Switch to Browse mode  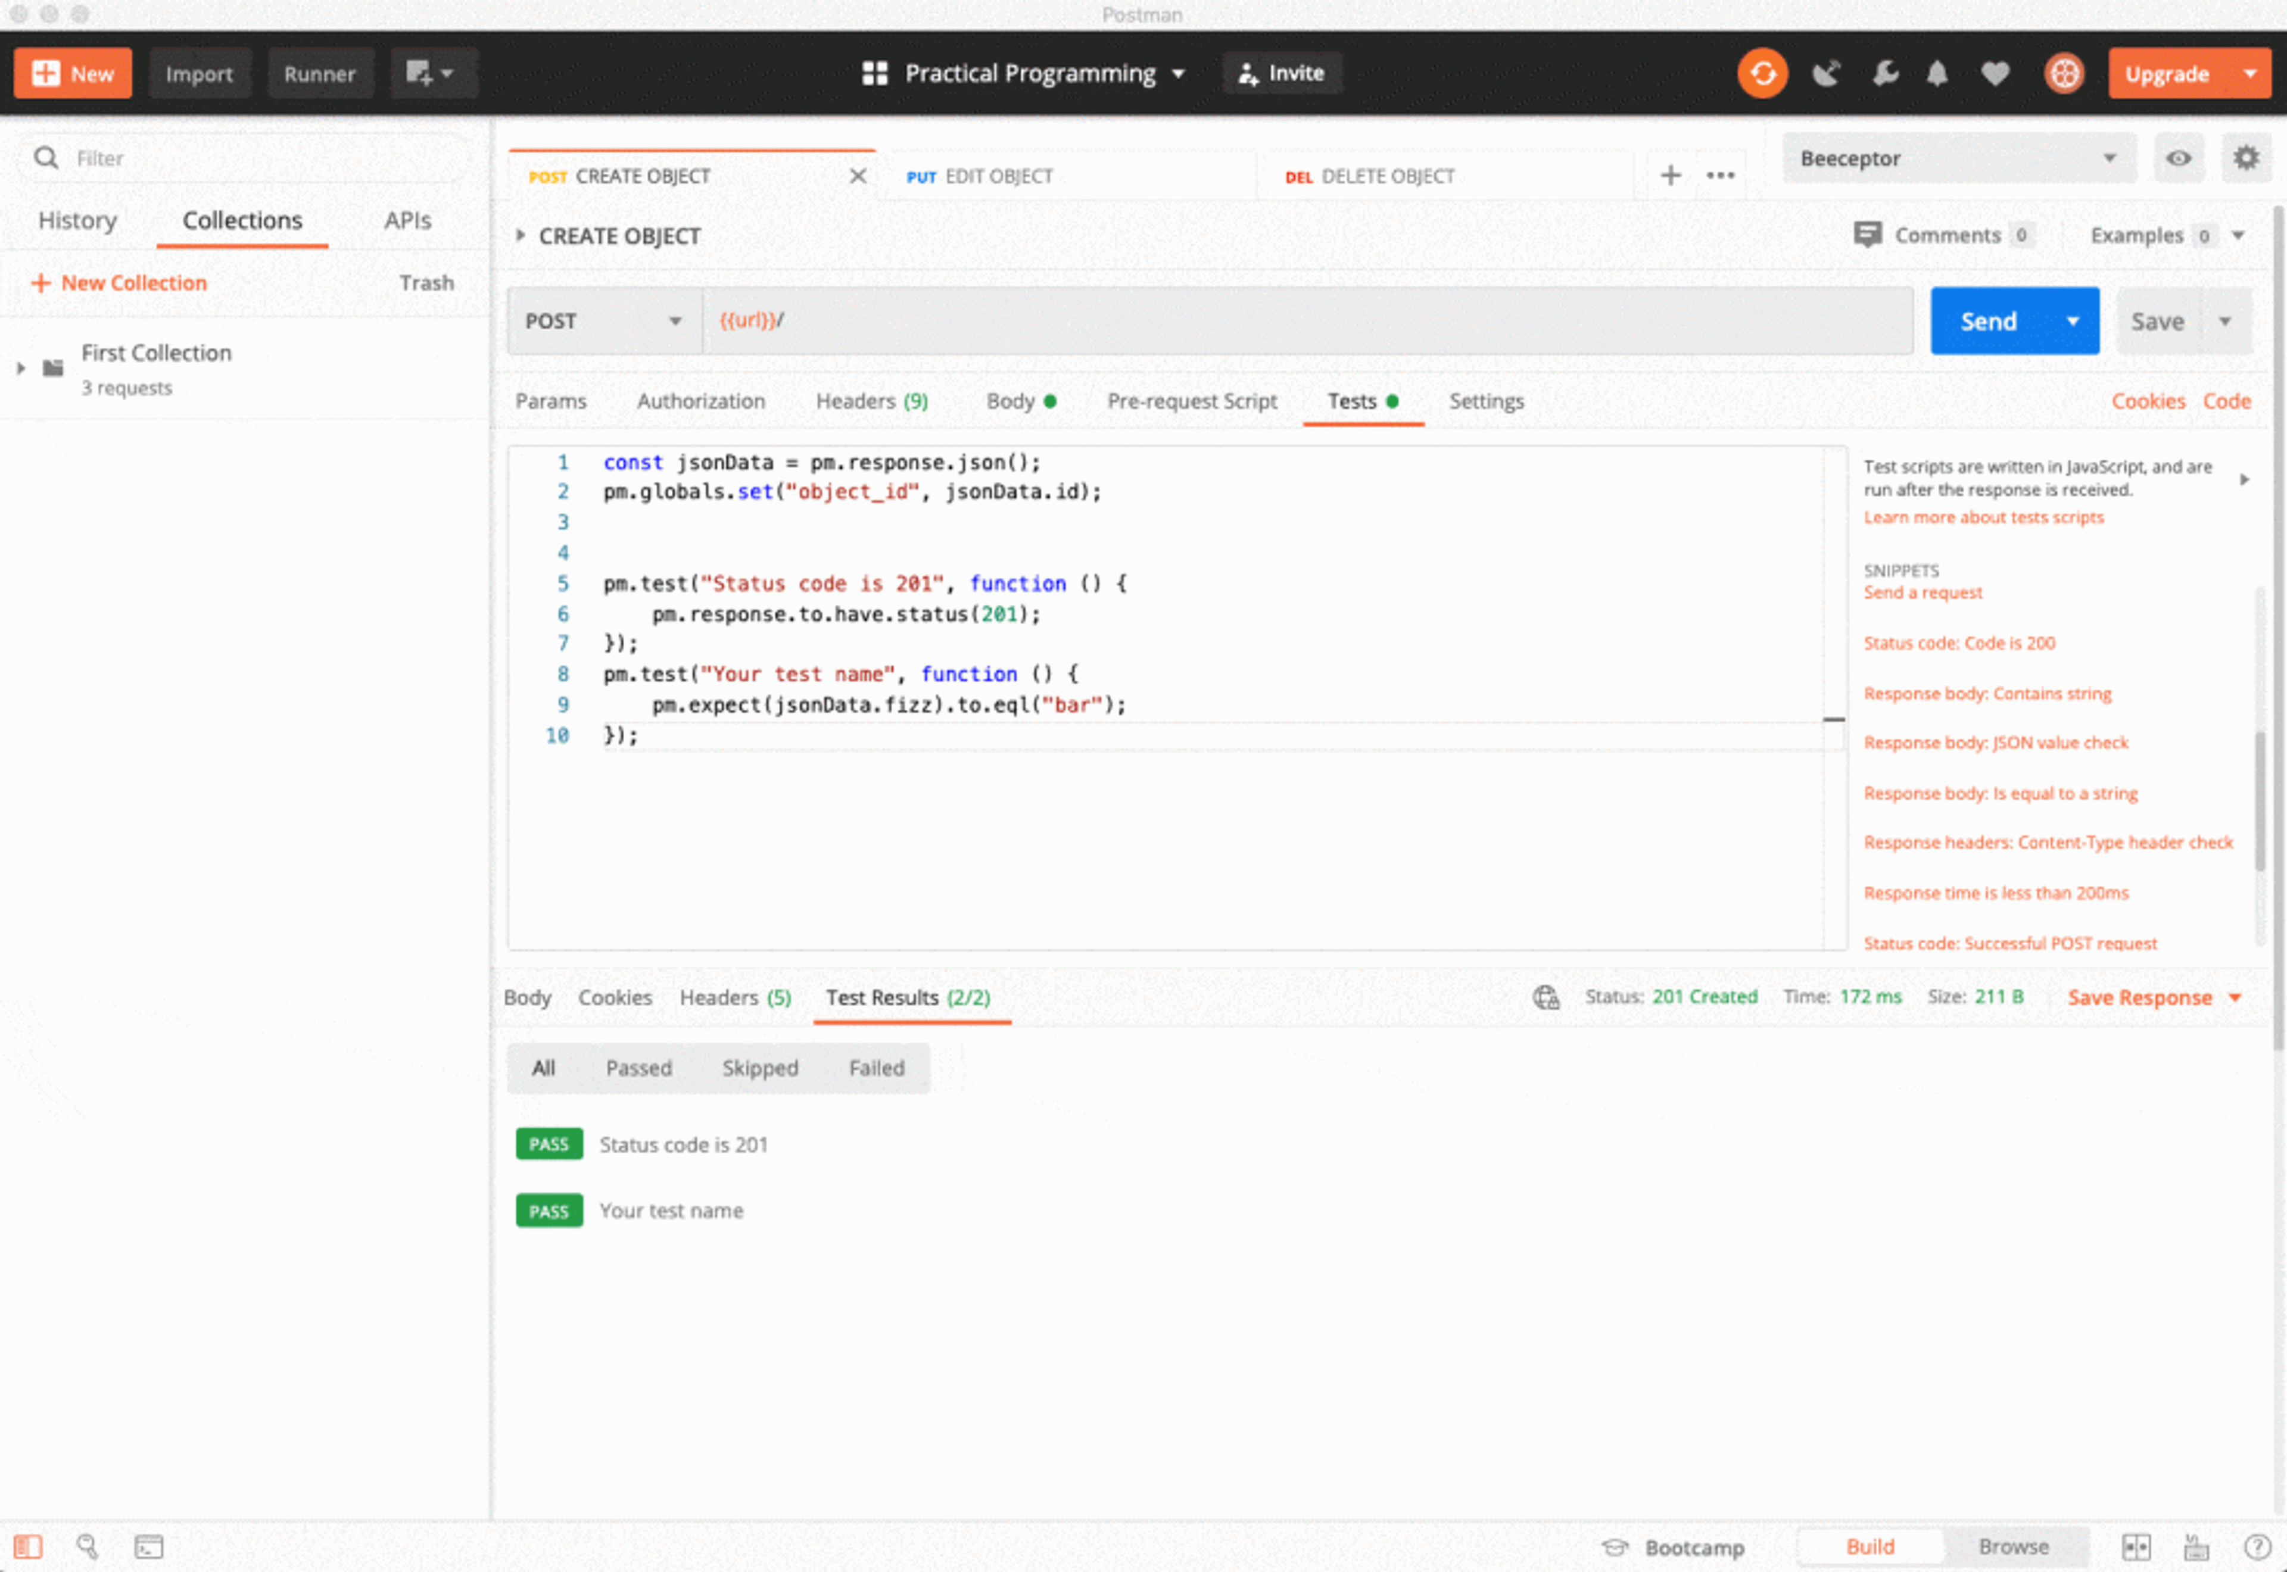(x=2013, y=1546)
